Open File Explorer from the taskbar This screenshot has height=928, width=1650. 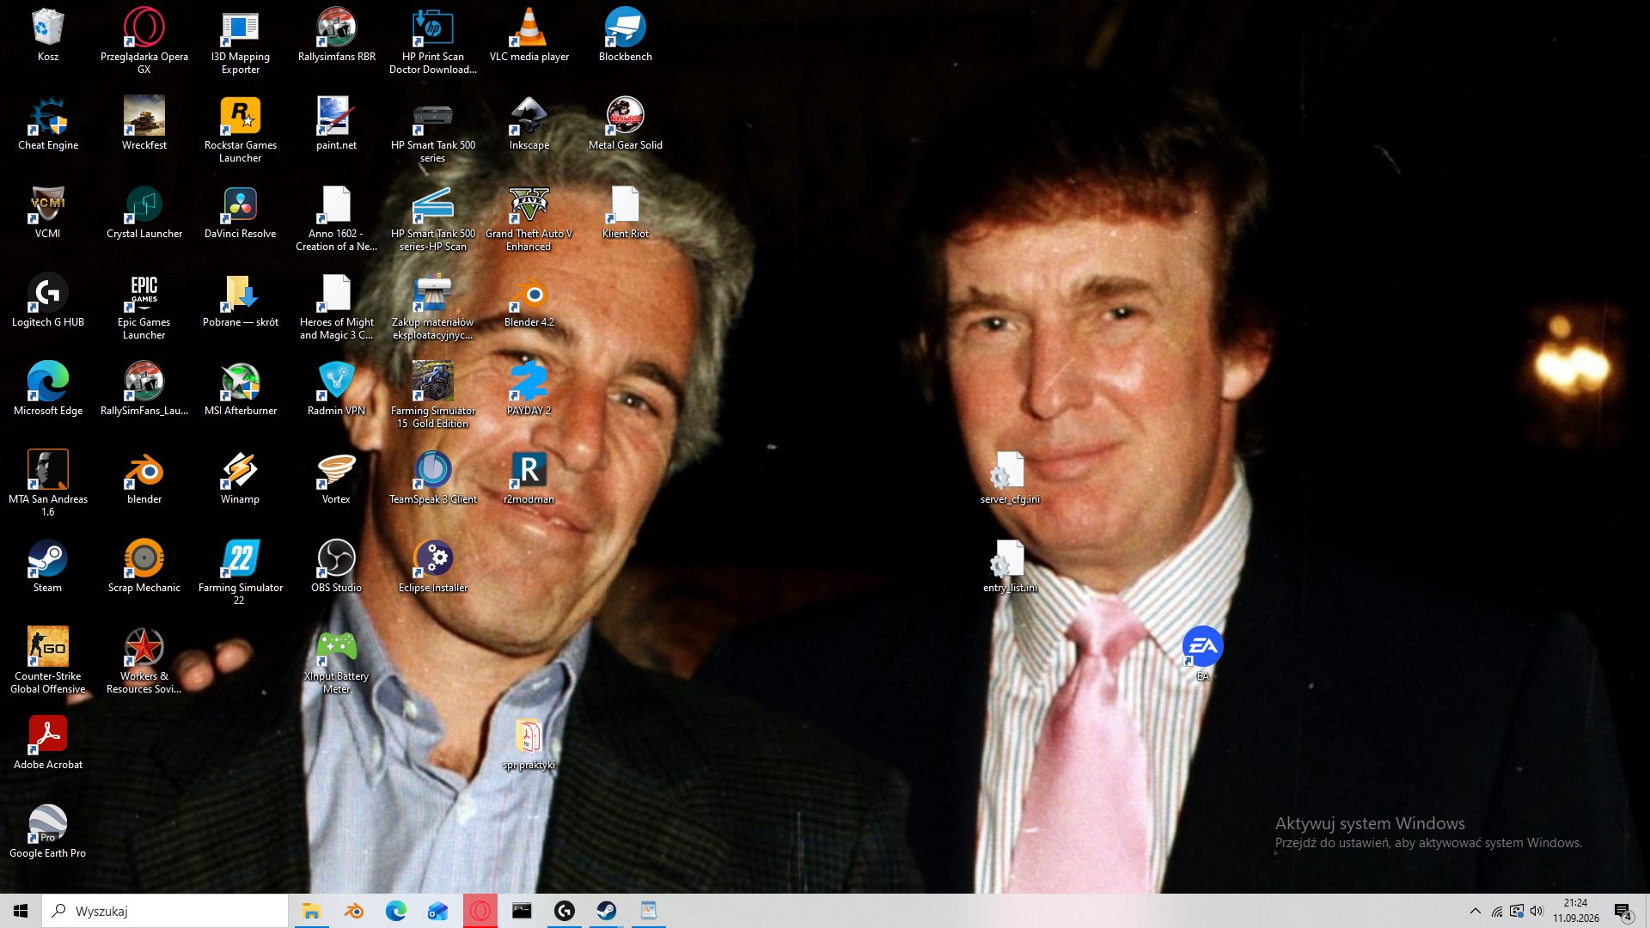click(x=311, y=911)
